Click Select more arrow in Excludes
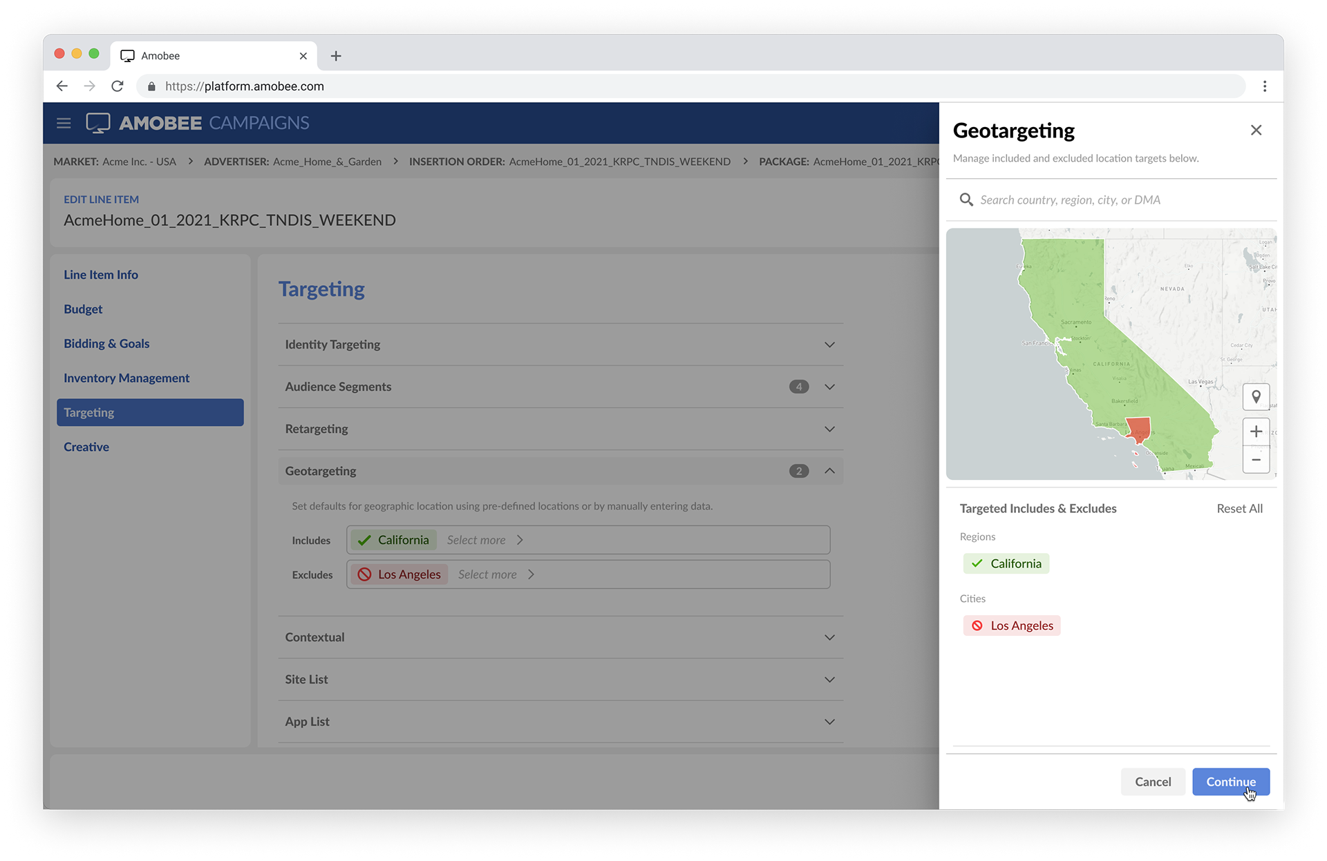 click(531, 574)
